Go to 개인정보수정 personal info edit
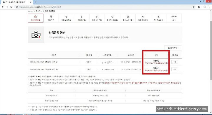The height and width of the screenshot is (115, 212). pyautogui.click(x=158, y=18)
